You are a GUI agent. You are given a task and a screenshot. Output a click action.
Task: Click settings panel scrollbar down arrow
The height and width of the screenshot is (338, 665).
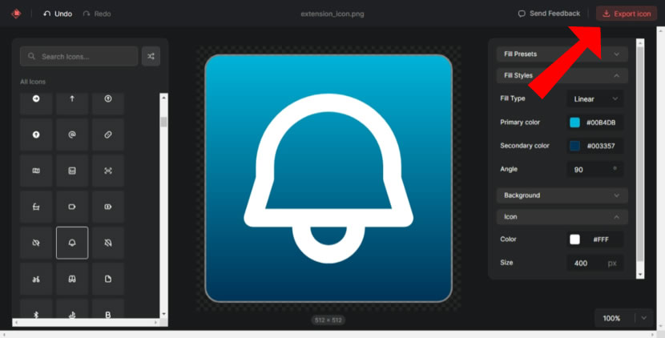point(640,276)
